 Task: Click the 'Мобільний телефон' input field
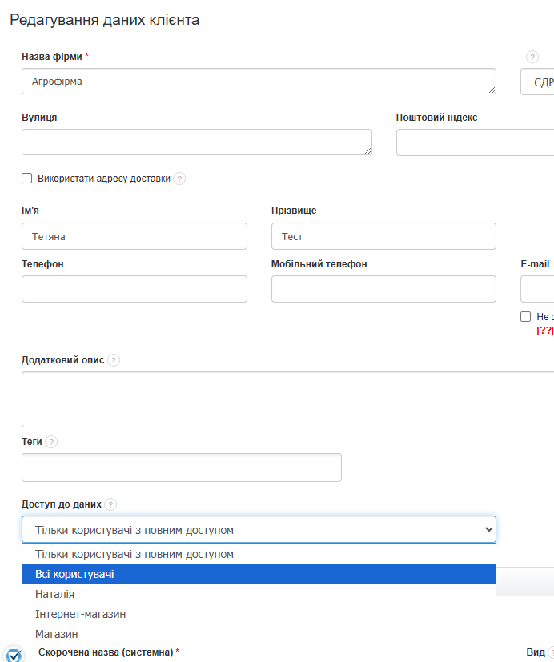coord(383,289)
